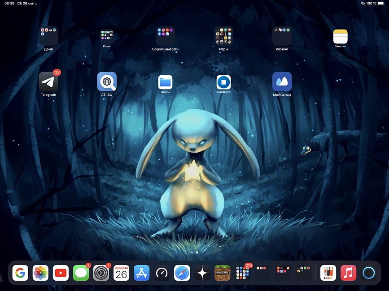Launch the Safari browser

coord(182,273)
